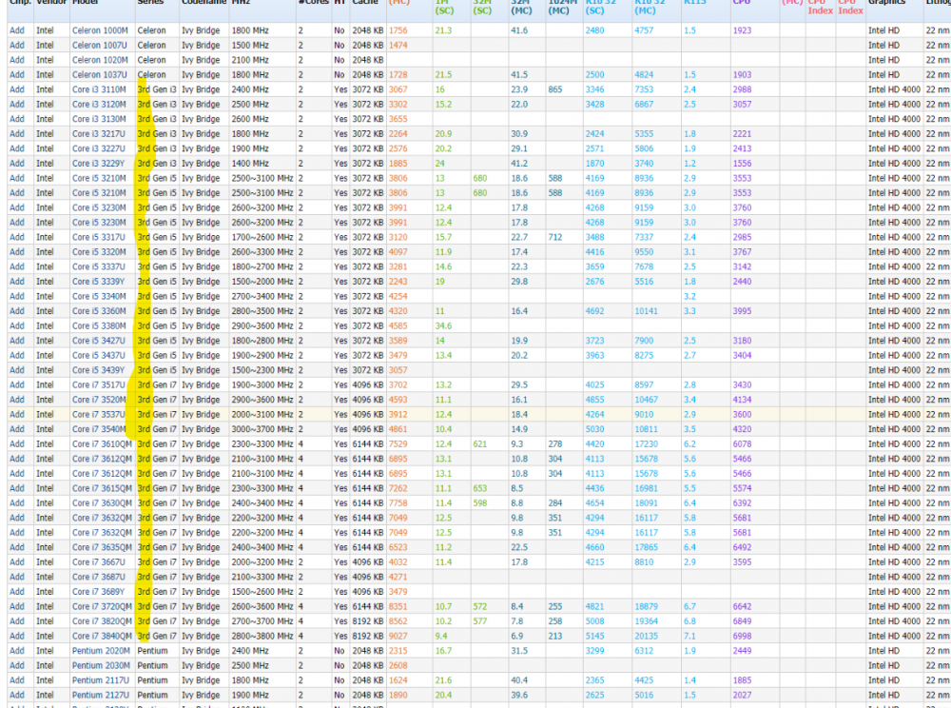Select the 8562 score for Core i7 3820QM

(398, 621)
